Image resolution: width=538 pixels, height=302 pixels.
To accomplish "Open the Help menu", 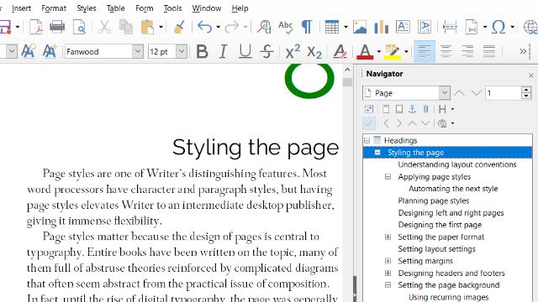I will click(240, 8).
